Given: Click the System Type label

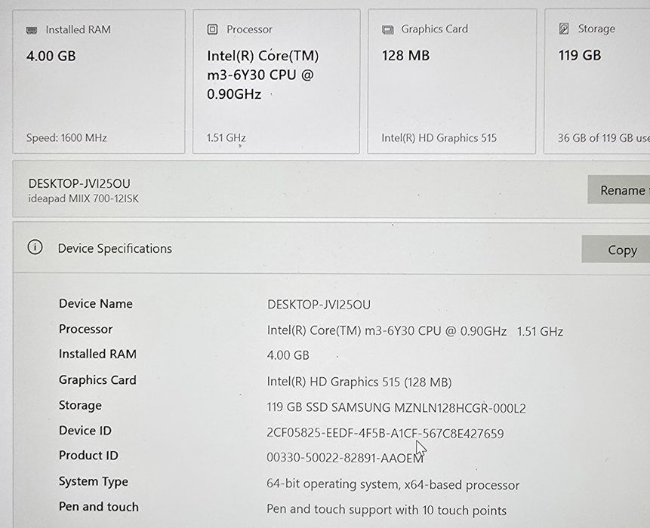Looking at the screenshot, I should click(94, 482).
